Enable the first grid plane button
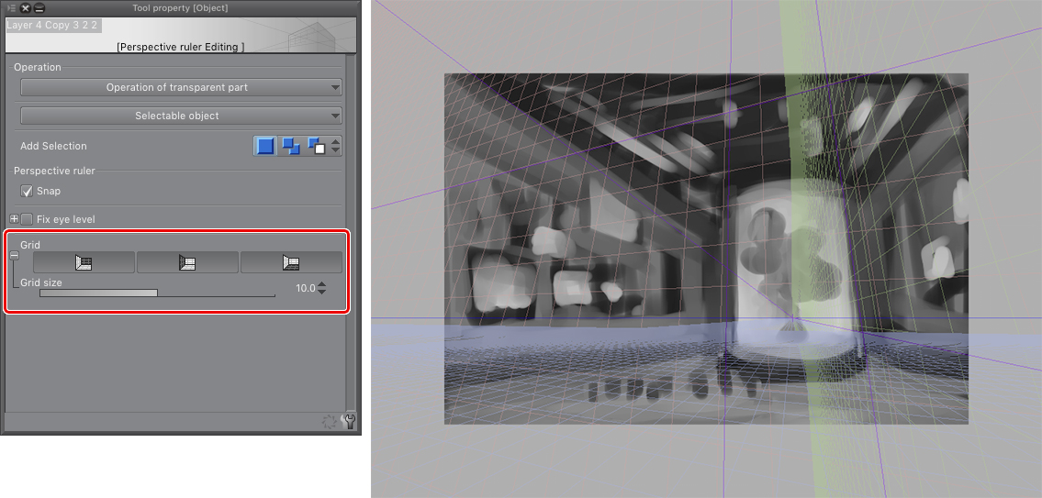This screenshot has width=1042, height=498. [84, 263]
